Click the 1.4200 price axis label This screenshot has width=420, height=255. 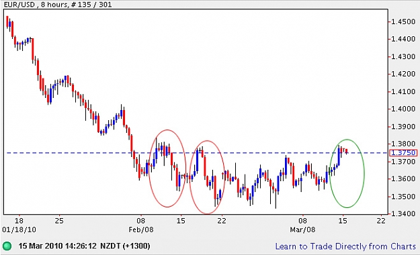(403, 74)
